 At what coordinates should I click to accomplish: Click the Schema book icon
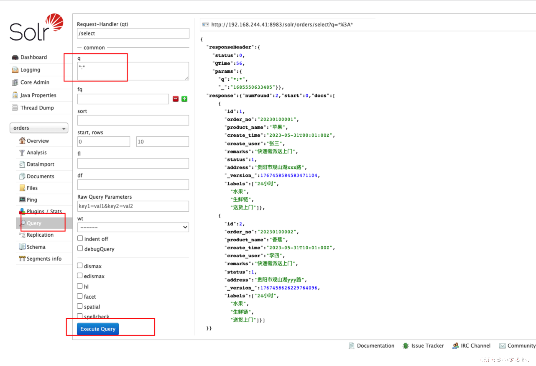(22, 247)
